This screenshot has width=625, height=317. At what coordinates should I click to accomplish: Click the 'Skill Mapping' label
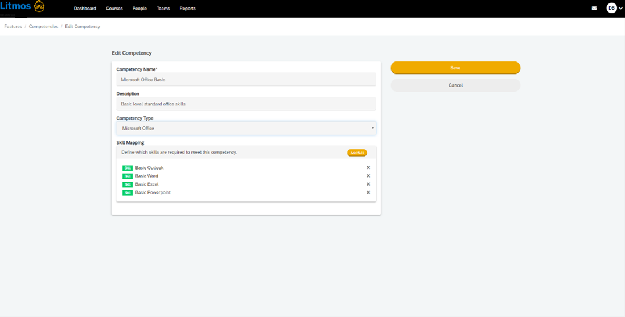(130, 142)
